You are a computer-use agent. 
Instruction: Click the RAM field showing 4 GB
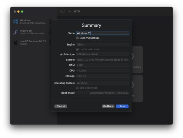(103, 65)
